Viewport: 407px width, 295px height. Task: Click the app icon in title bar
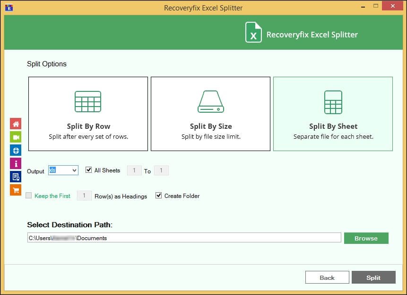[9, 8]
